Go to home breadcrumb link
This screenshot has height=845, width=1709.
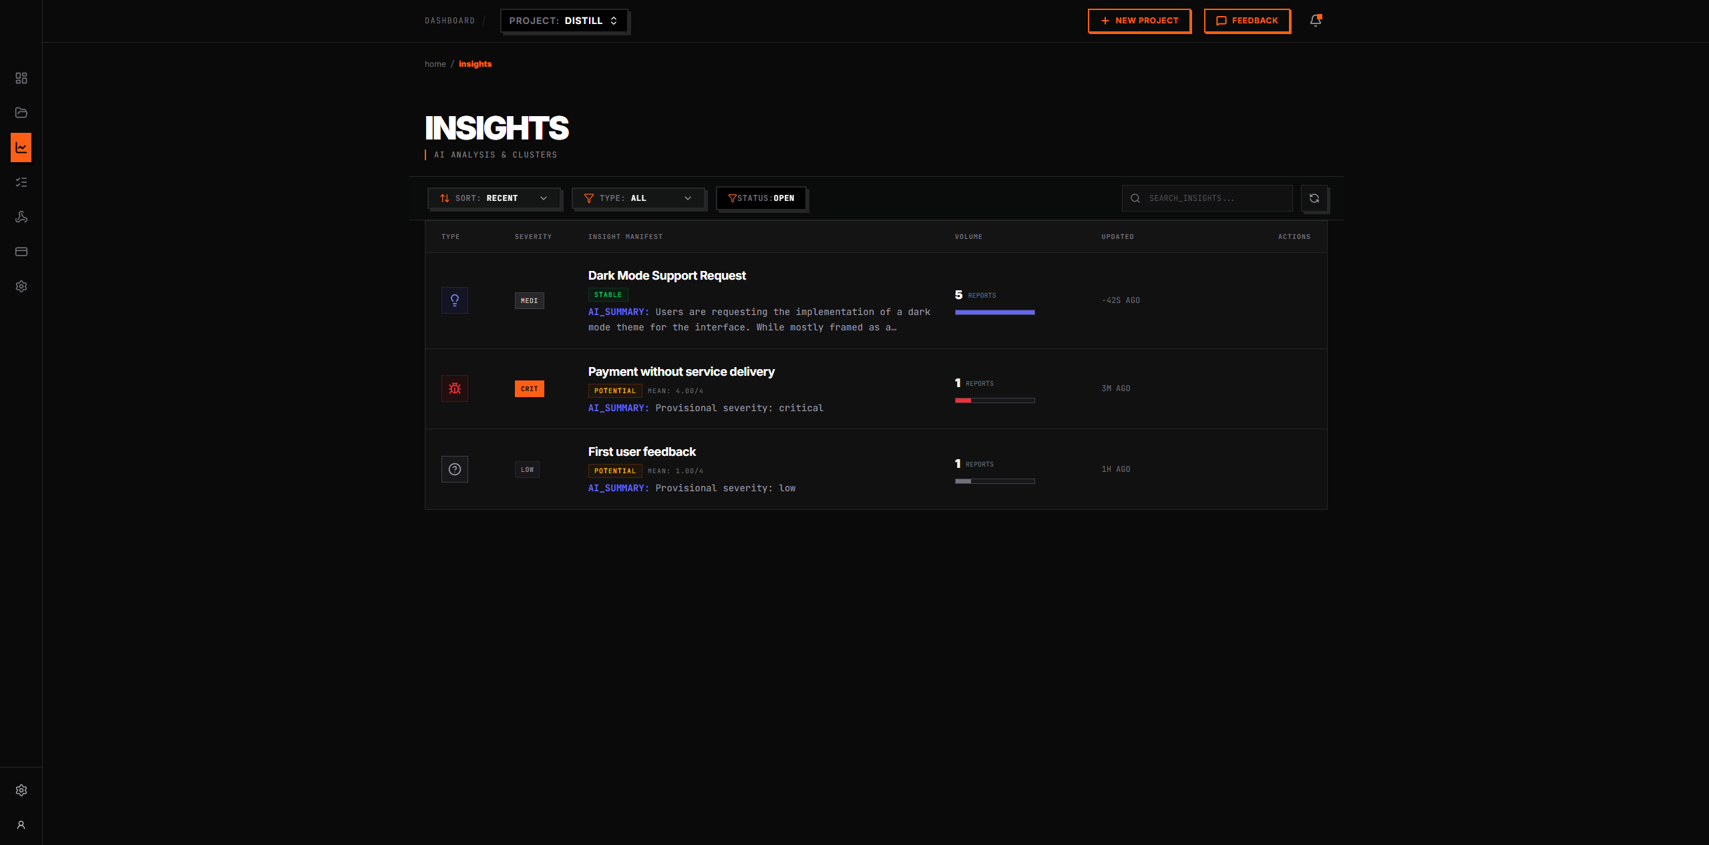pos(435,64)
